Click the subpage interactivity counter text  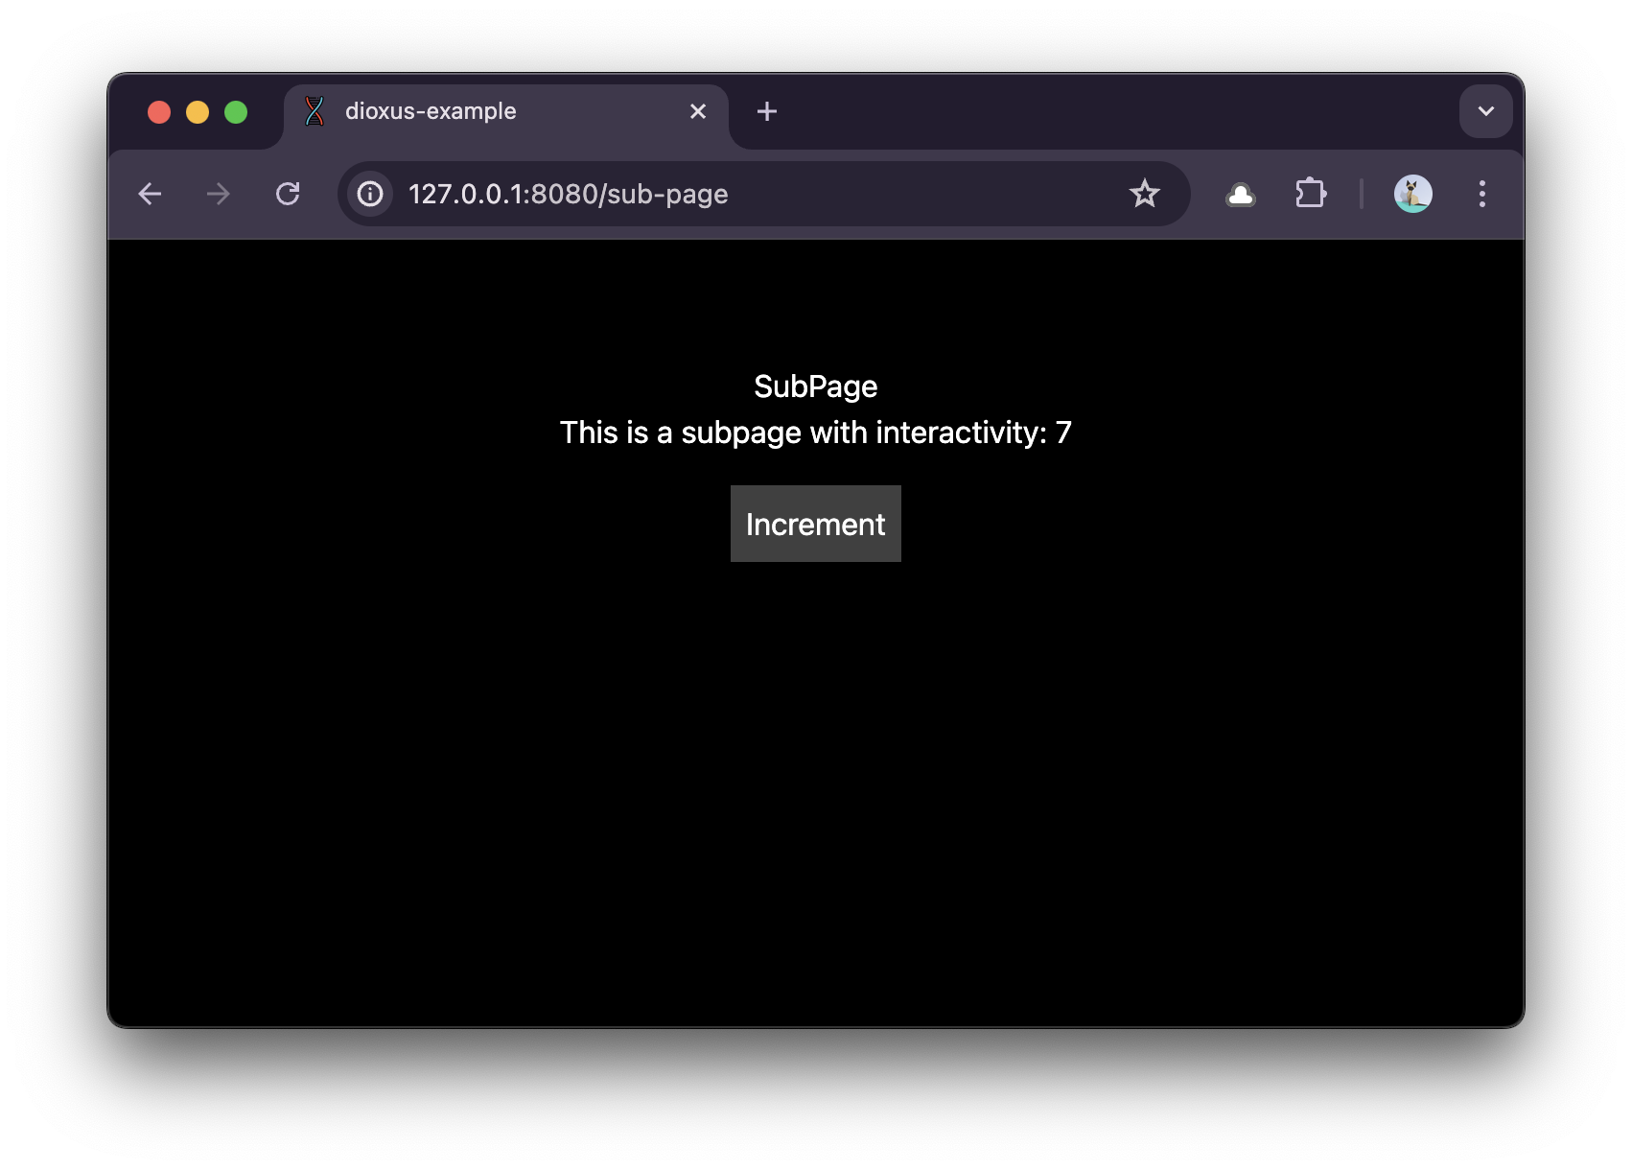point(815,433)
